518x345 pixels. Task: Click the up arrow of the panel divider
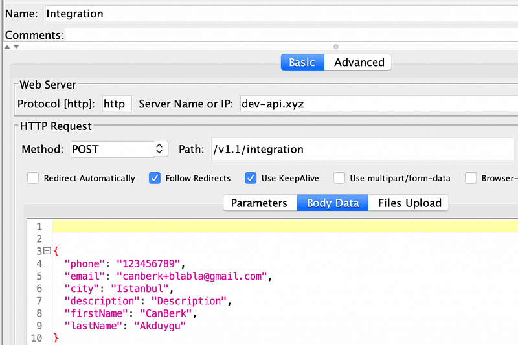7,47
